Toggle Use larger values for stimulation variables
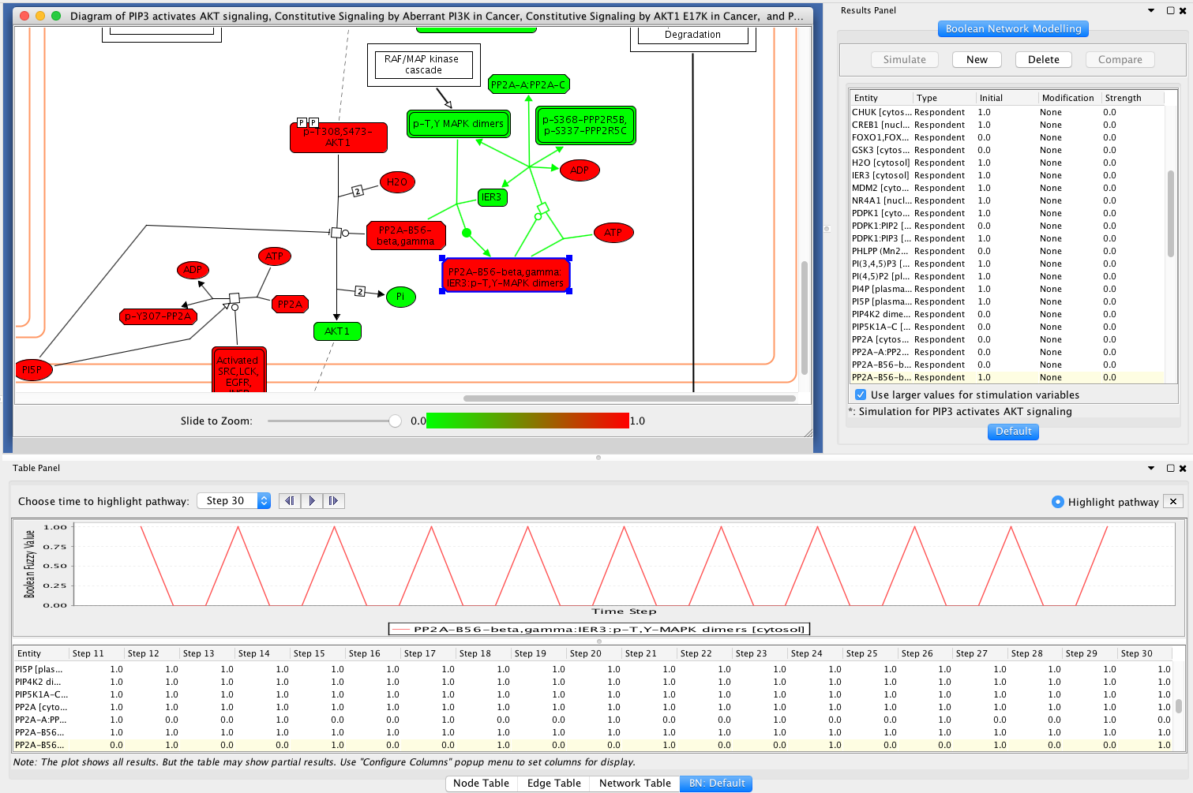Screen dimensions: 1193x793 click(861, 395)
